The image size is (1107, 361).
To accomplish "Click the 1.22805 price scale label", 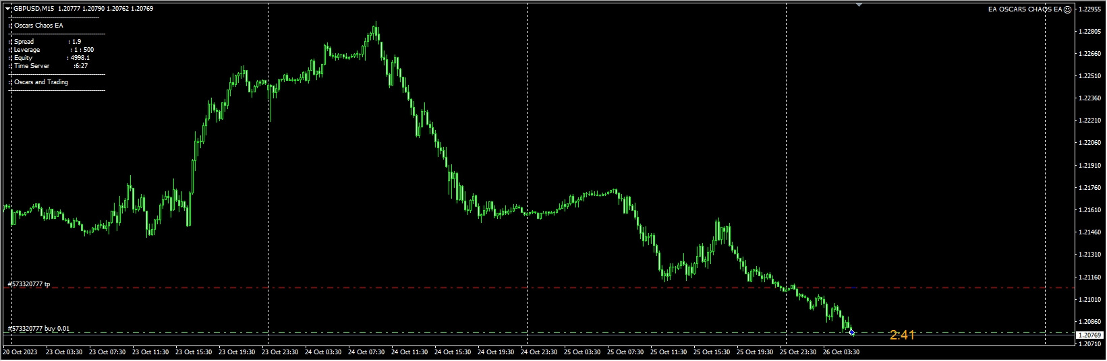I will (1090, 32).
